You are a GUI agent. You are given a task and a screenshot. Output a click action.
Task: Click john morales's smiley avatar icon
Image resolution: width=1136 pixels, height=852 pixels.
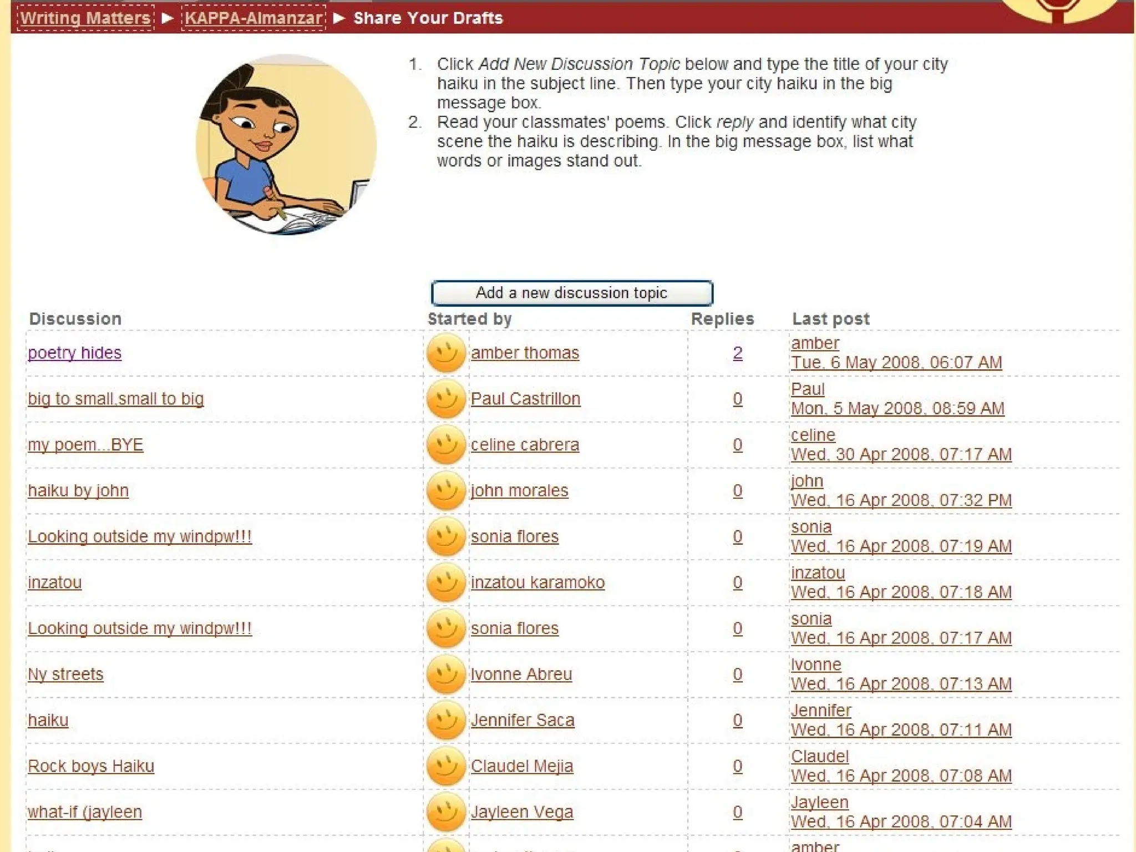pos(445,491)
